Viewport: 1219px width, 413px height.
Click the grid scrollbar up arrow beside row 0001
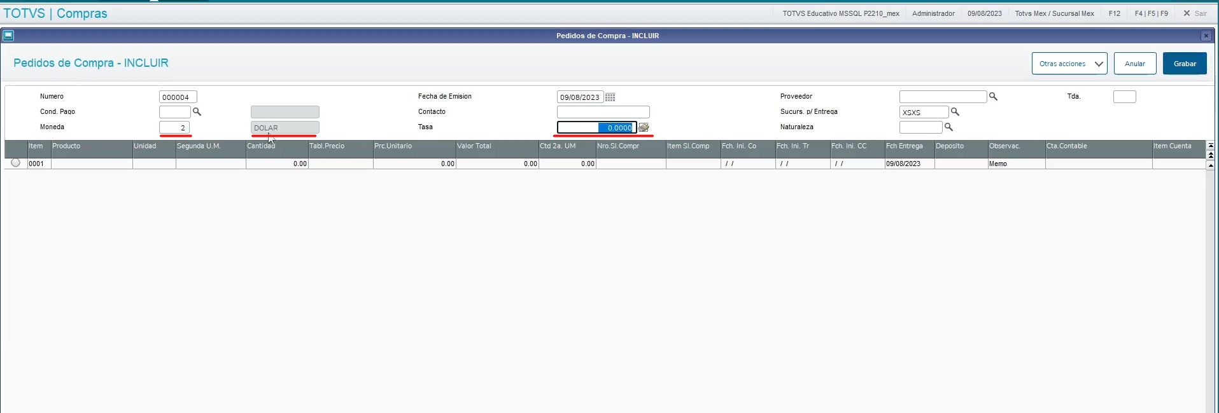coord(1211,165)
